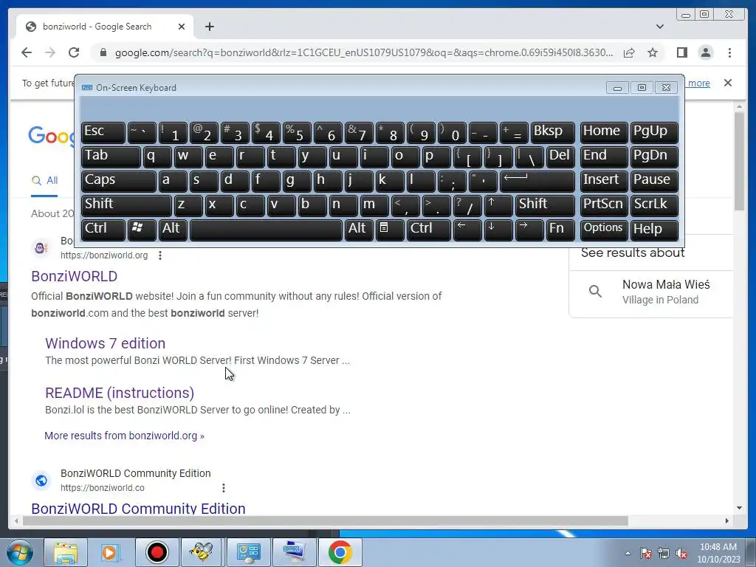Open File Explorer from the taskbar
Image resolution: width=756 pixels, height=567 pixels.
pos(66,552)
